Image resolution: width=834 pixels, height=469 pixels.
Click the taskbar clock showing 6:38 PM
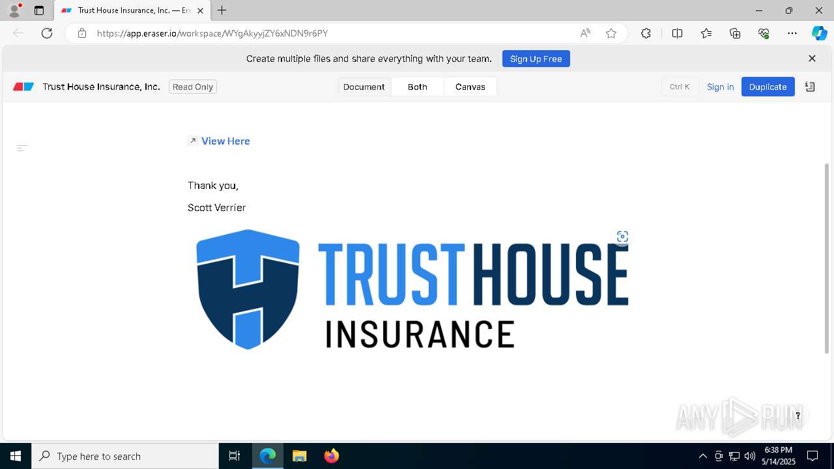tap(778, 456)
